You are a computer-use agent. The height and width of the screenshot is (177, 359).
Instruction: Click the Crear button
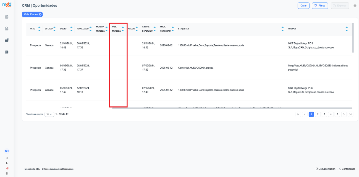(x=303, y=6)
